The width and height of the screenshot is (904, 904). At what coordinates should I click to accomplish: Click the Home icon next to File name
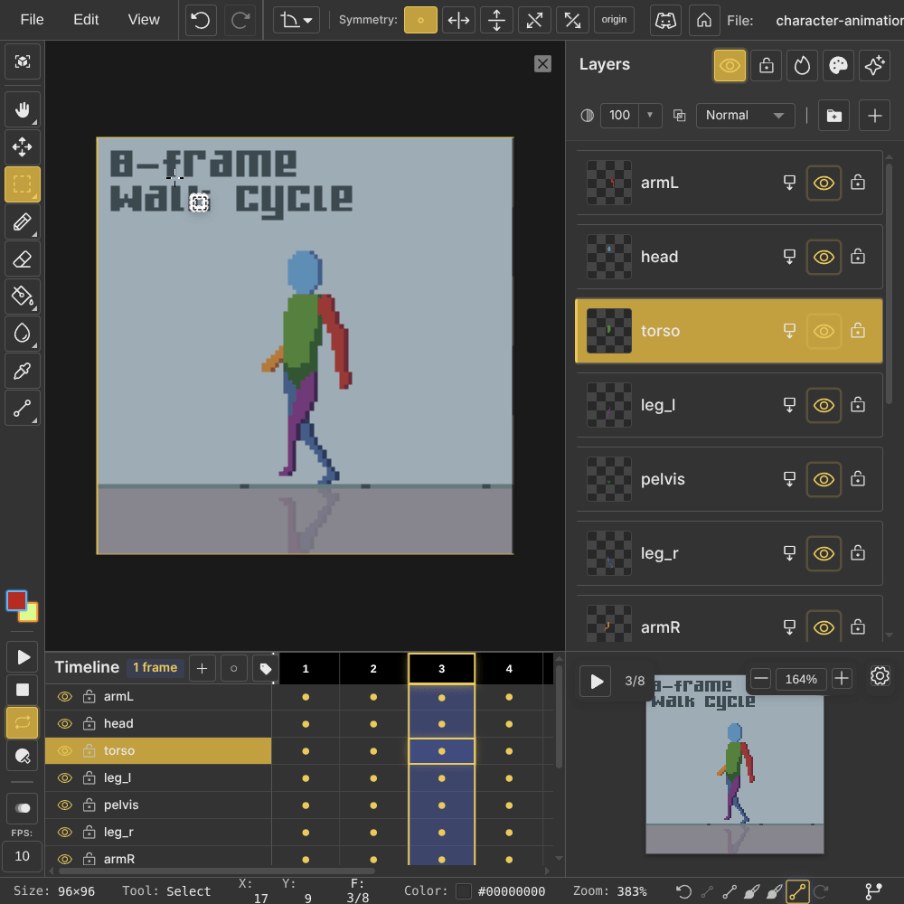tap(704, 20)
